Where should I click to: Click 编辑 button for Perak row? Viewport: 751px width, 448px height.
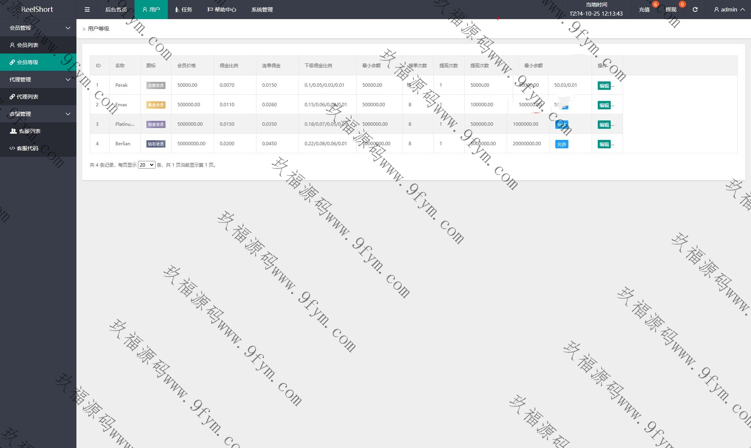(604, 86)
